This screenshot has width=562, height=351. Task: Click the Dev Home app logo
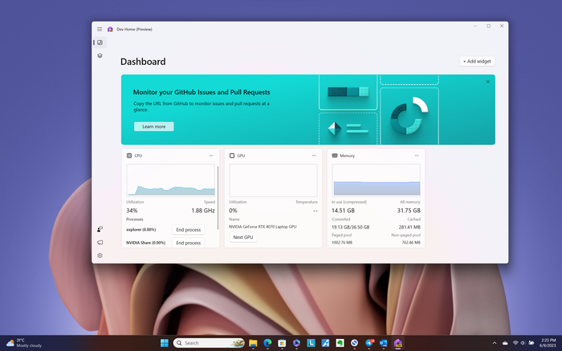pos(110,30)
